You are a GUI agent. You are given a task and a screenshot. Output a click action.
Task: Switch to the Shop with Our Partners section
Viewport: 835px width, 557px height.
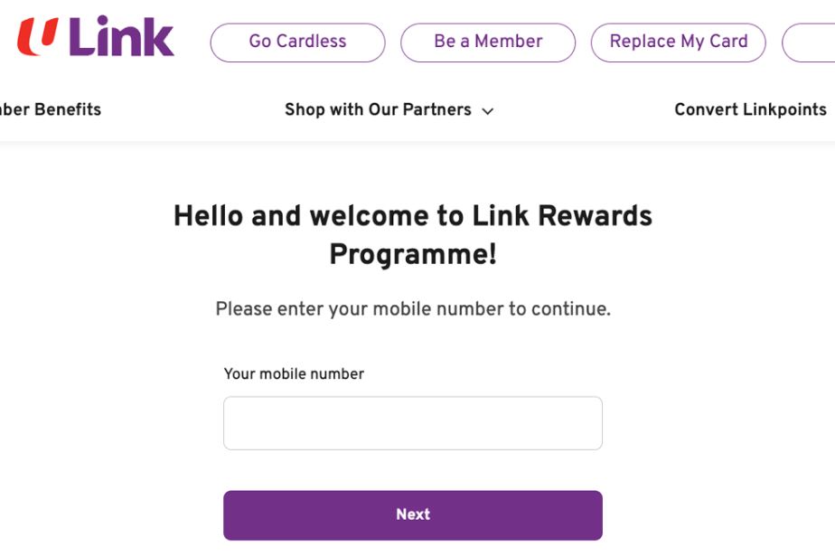coord(377,109)
